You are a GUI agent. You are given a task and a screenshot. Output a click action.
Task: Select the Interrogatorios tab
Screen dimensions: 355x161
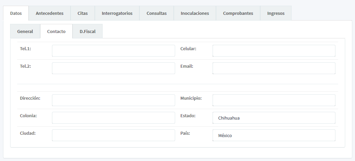[x=117, y=13]
